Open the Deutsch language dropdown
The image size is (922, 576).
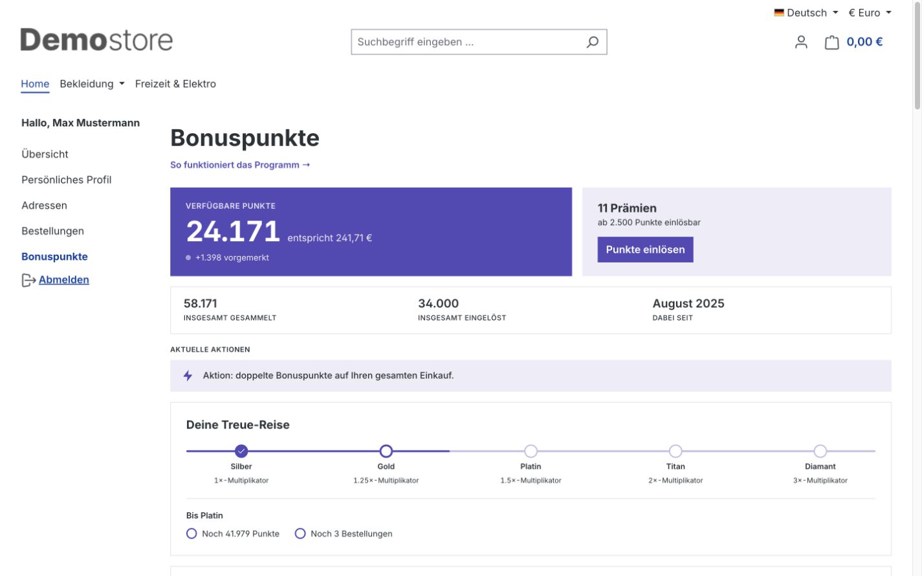click(806, 12)
